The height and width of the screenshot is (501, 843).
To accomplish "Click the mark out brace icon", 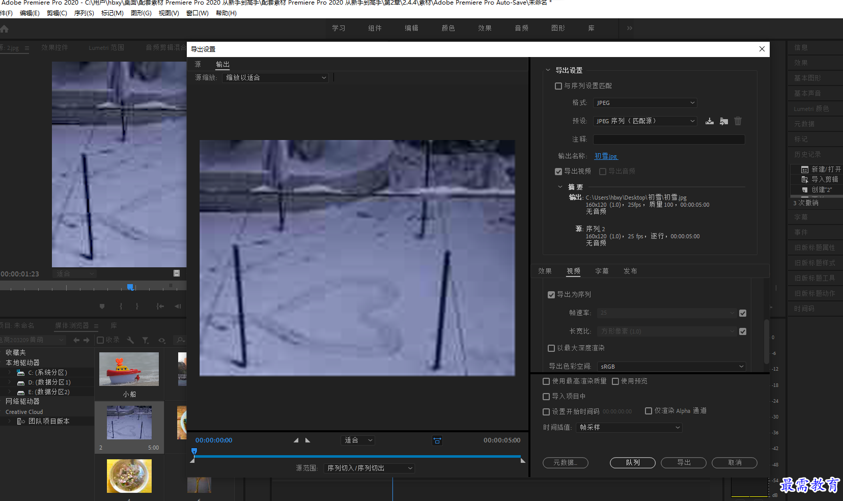I will click(x=137, y=307).
